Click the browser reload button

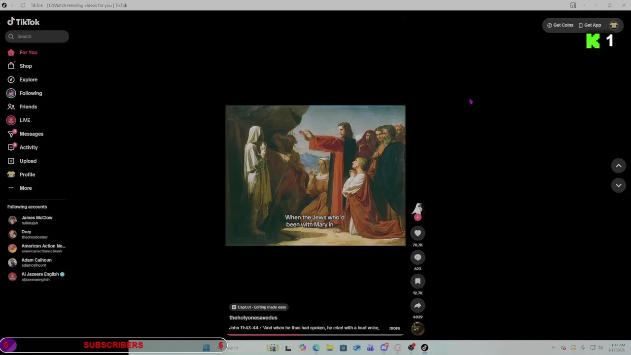[x=23, y=5]
